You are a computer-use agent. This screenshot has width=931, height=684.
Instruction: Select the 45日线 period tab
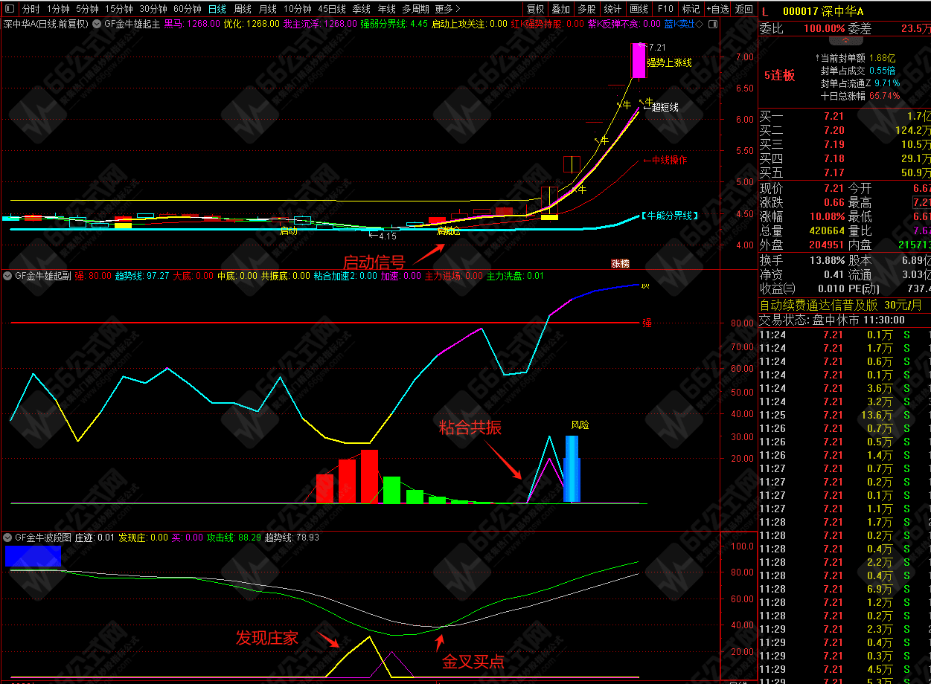332,9
